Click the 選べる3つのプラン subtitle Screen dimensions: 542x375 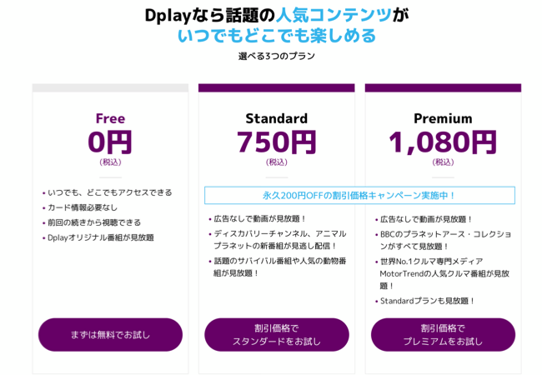coord(277,56)
